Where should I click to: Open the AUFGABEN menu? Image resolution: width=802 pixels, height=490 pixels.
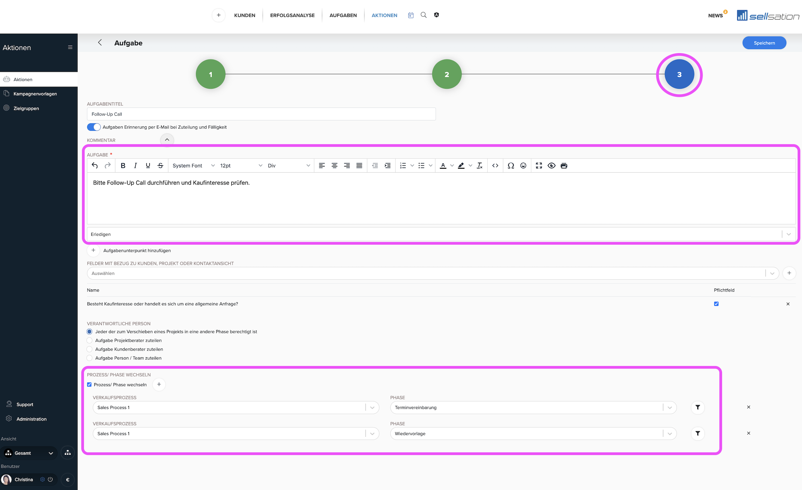pyautogui.click(x=343, y=15)
